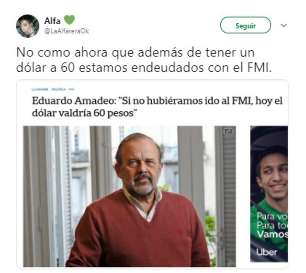306x273 pixels.
Task: Click the Vamos text in the Uber ad
Action: (272, 234)
